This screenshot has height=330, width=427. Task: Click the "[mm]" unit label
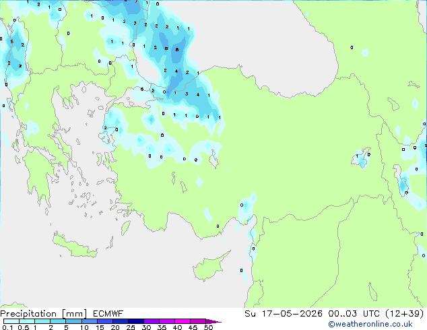tap(74, 314)
